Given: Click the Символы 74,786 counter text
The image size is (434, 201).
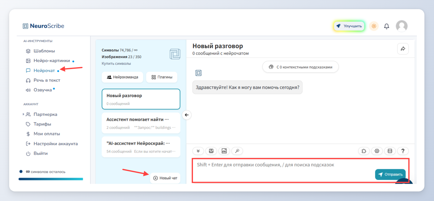Looking at the screenshot, I should [x=120, y=50].
